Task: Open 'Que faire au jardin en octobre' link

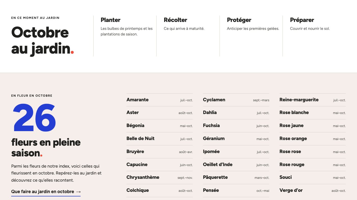Action: tap(46, 192)
